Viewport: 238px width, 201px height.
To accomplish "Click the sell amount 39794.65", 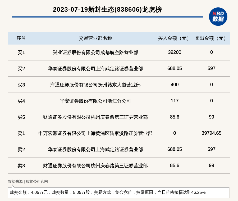I will (212, 133).
